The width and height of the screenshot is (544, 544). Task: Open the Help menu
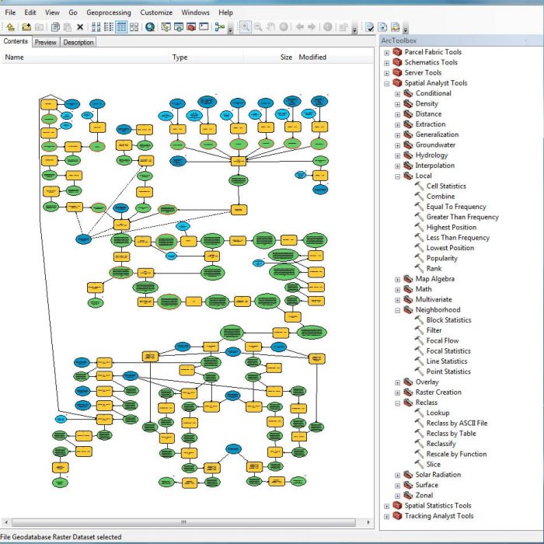(x=225, y=12)
